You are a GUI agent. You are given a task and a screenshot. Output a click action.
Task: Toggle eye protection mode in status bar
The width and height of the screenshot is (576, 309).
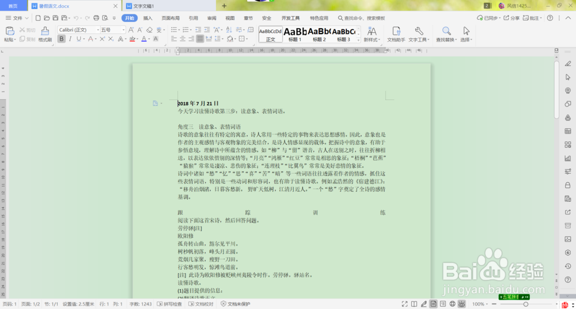[x=462, y=304]
